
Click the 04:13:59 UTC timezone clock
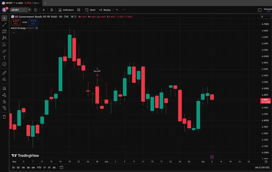[x=262, y=167]
